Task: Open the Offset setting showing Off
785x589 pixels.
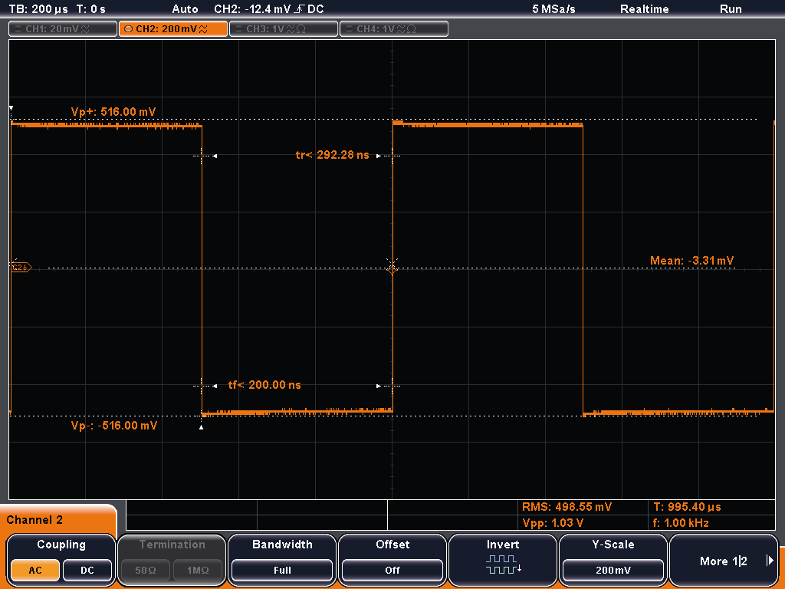Action: 392,571
